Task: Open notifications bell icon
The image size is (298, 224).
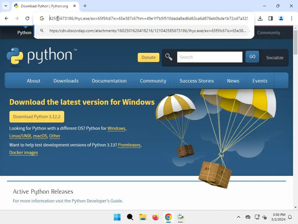Action: 290,217
